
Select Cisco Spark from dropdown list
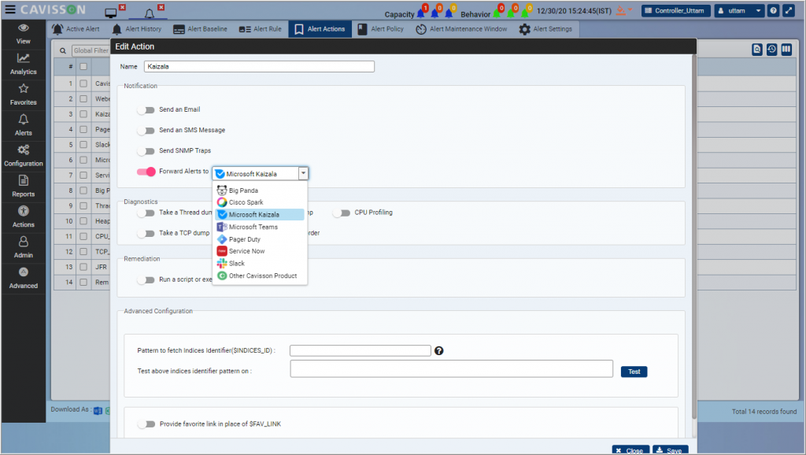click(x=260, y=202)
